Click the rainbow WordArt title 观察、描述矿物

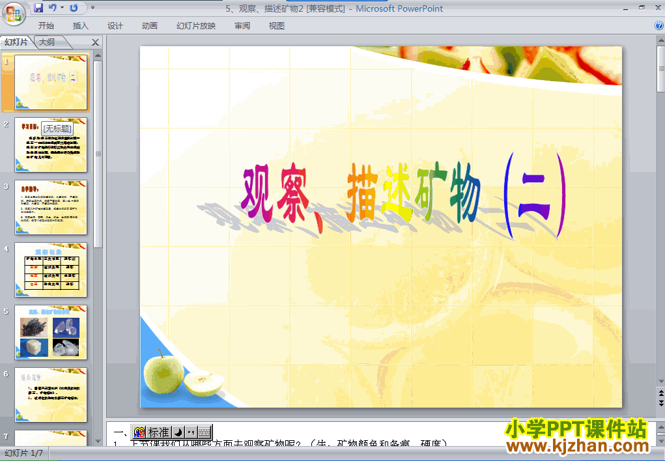(x=403, y=195)
